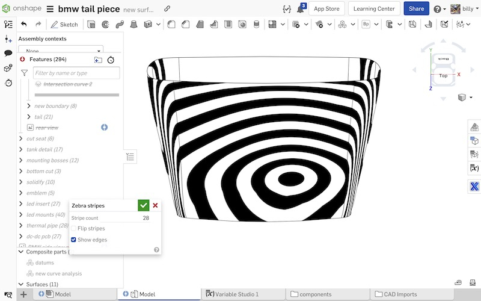The image size is (481, 301).
Task: Focus the feature filter field
Action: [76, 73]
